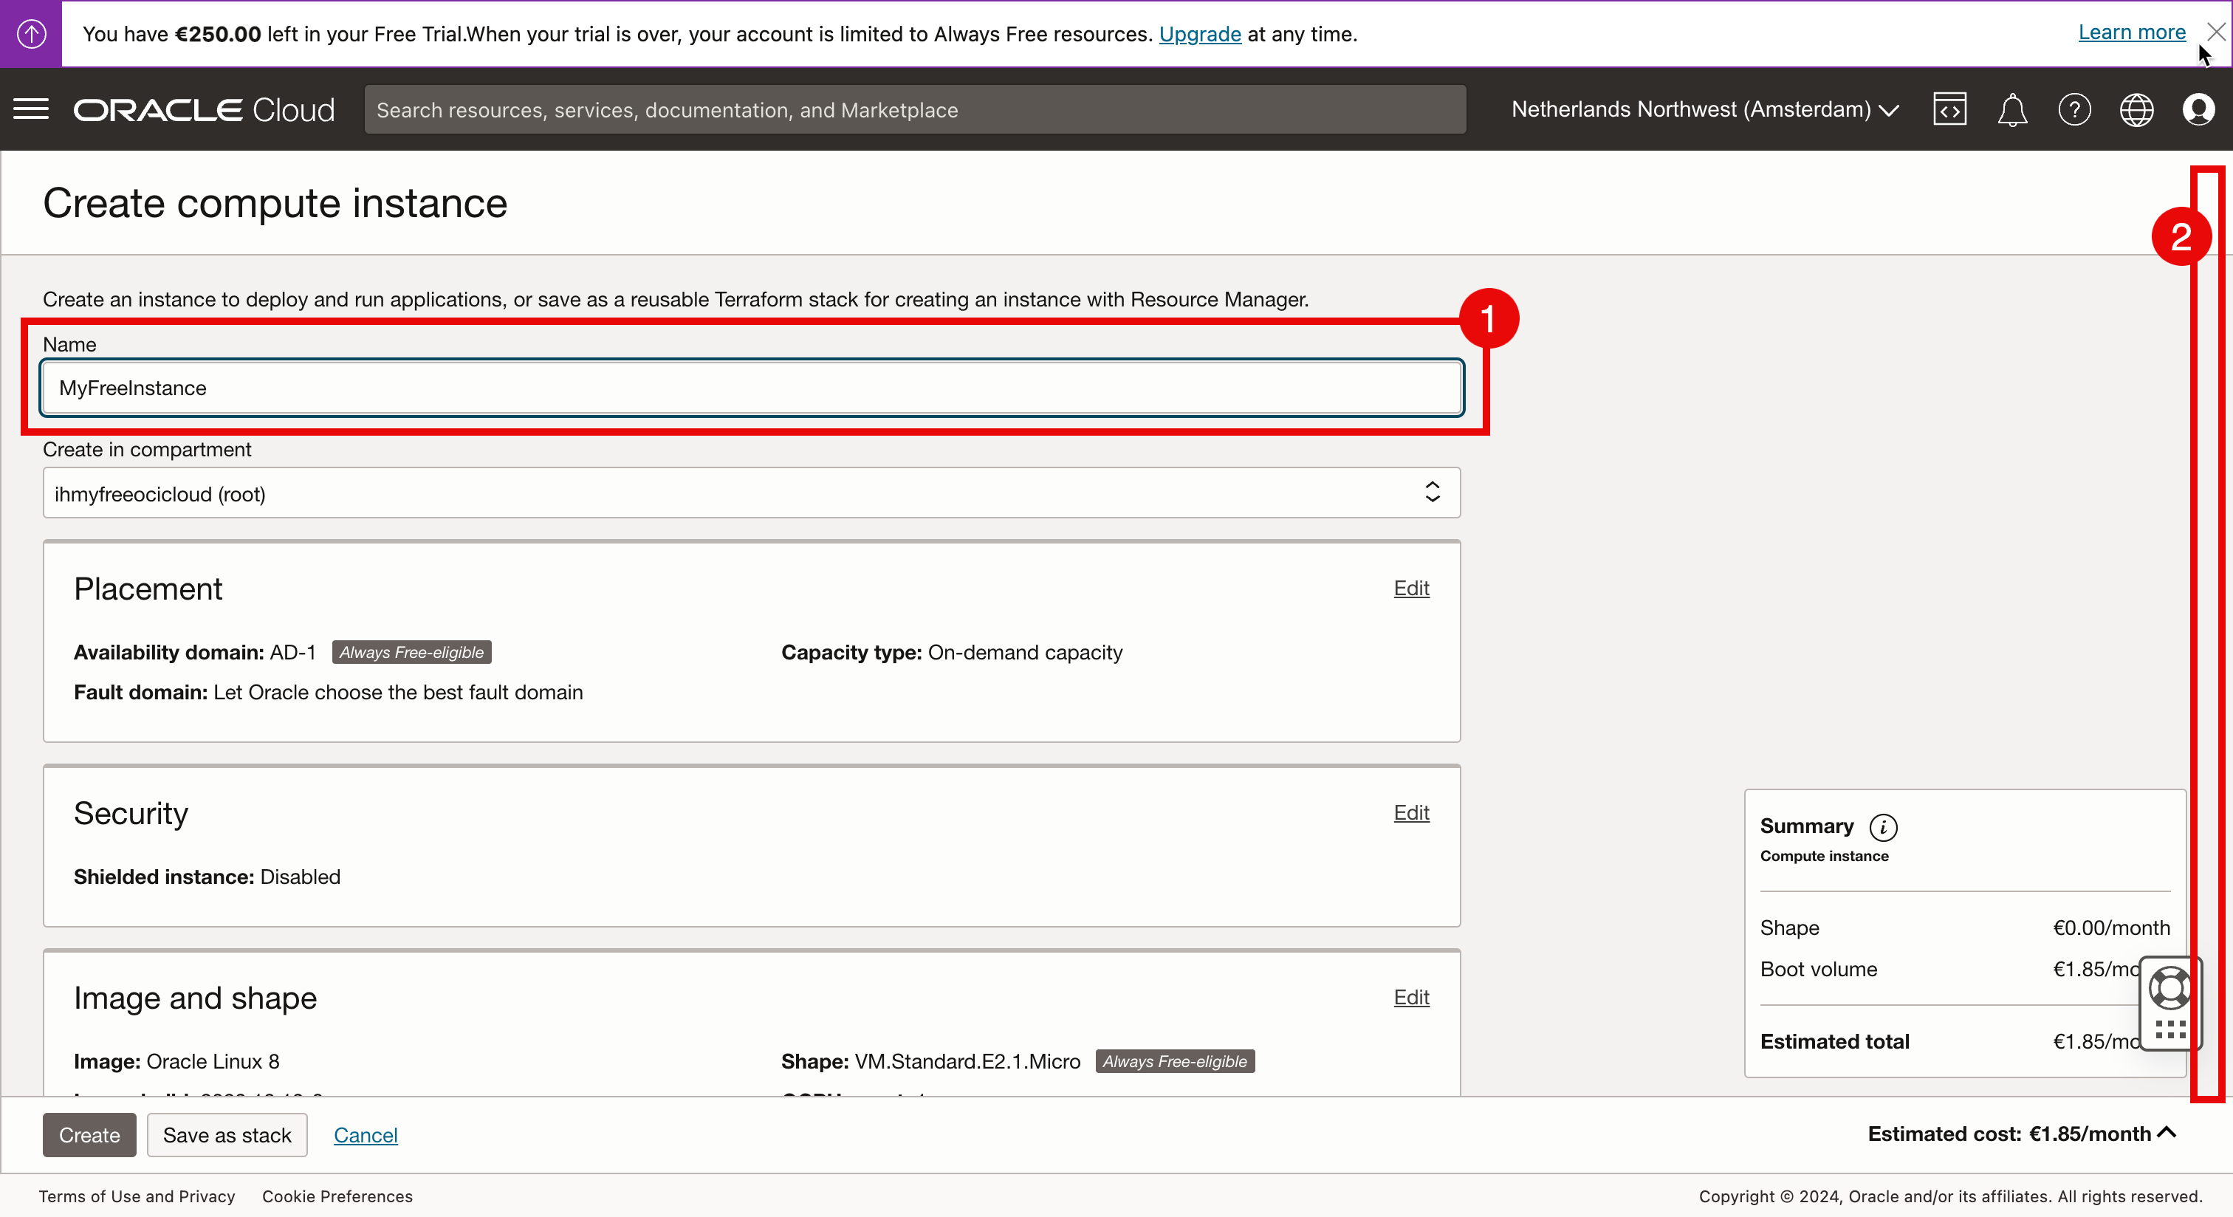This screenshot has width=2233, height=1217.
Task: Open the language globe menu
Action: tap(2137, 109)
